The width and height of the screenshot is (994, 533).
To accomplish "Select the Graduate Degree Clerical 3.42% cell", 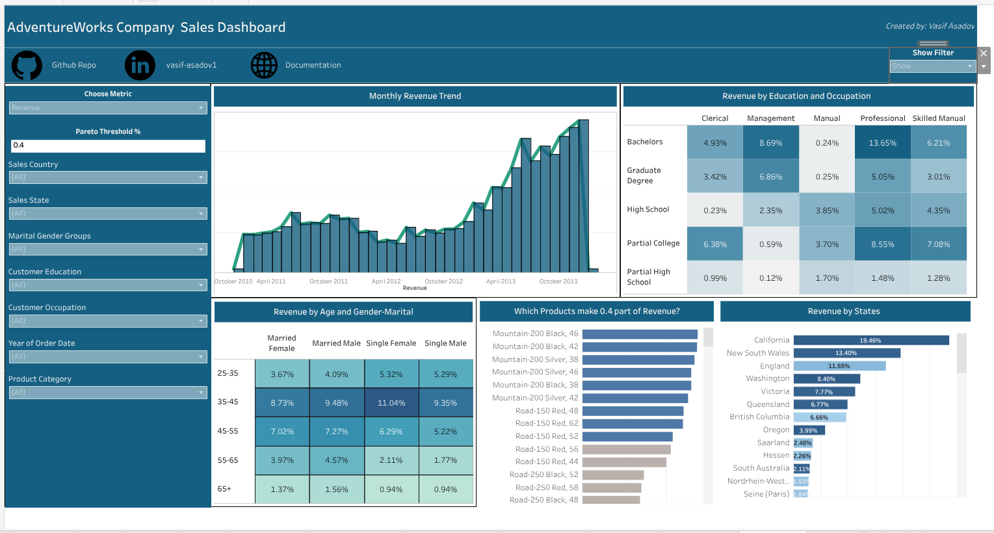I will point(715,176).
